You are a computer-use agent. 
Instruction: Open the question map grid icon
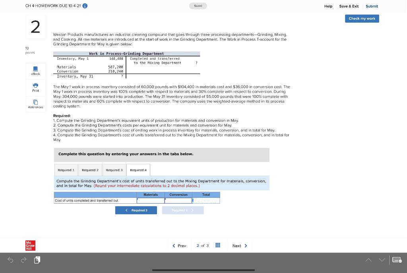217,246
